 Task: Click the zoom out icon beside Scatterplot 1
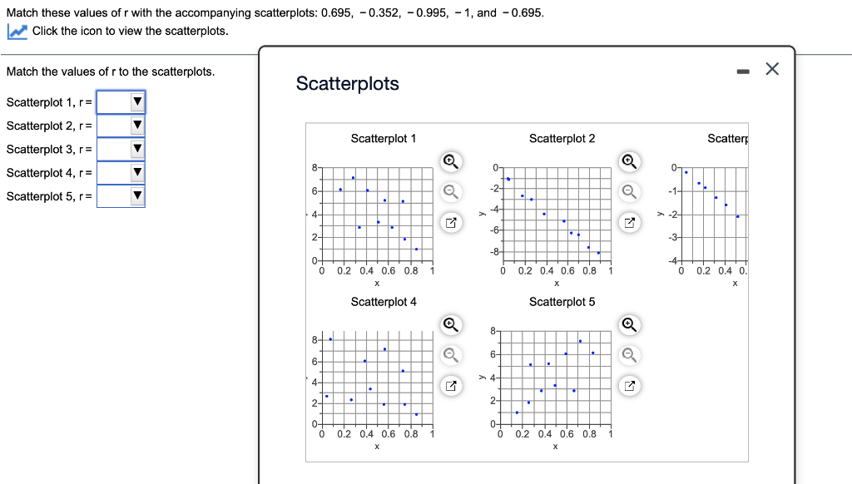(451, 192)
